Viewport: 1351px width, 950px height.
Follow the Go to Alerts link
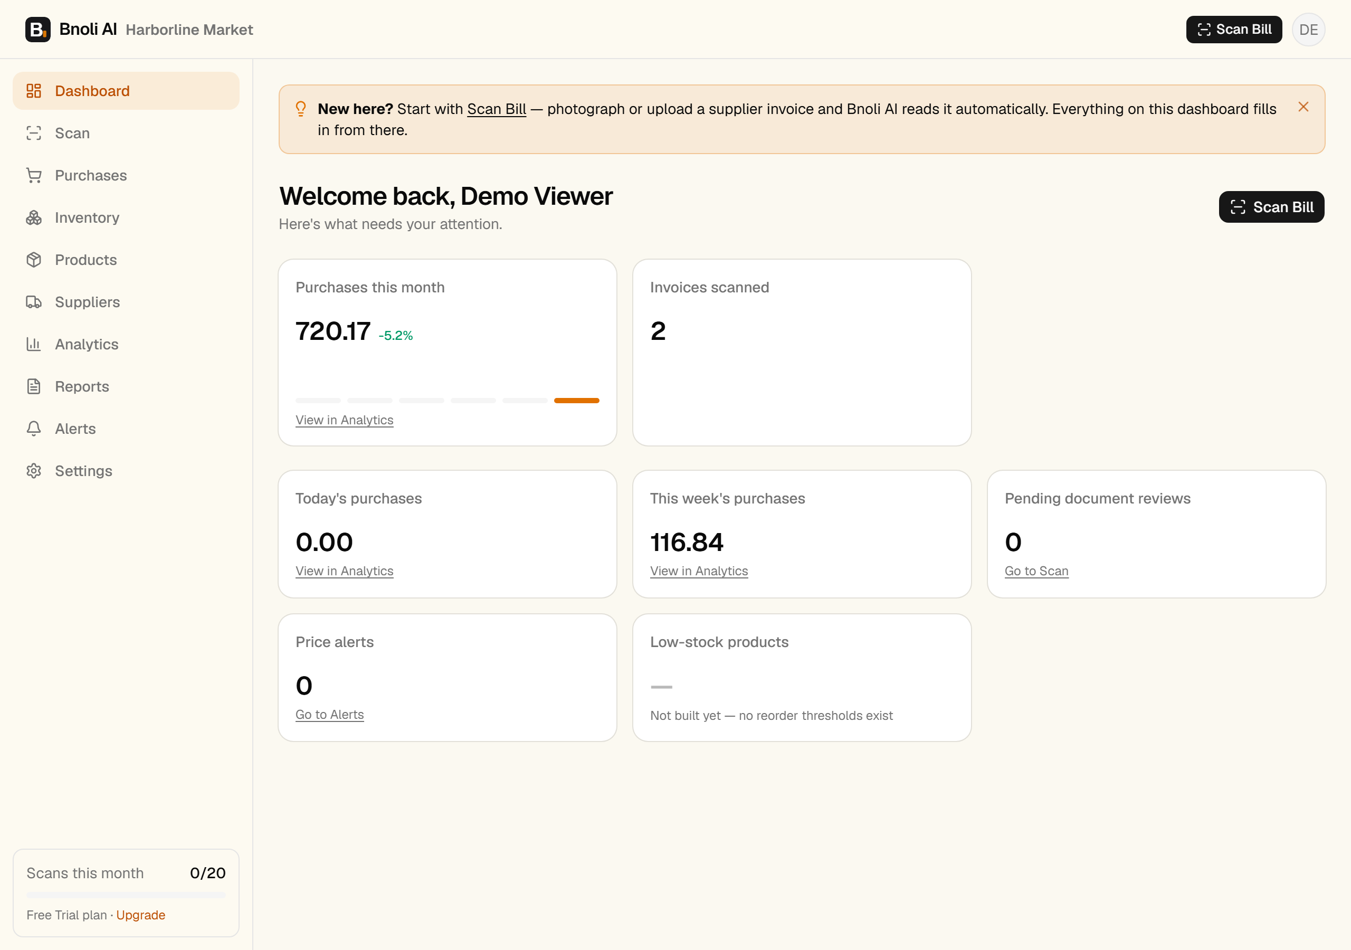tap(329, 715)
